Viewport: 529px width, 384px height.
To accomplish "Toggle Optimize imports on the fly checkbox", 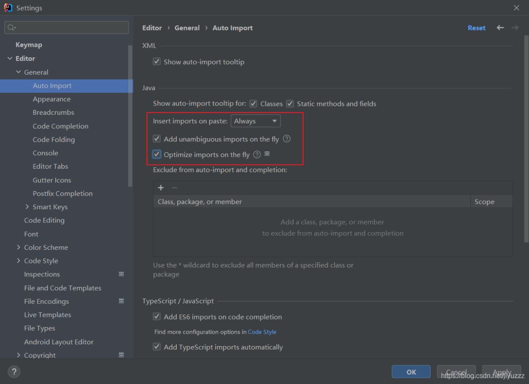I will tap(157, 154).
